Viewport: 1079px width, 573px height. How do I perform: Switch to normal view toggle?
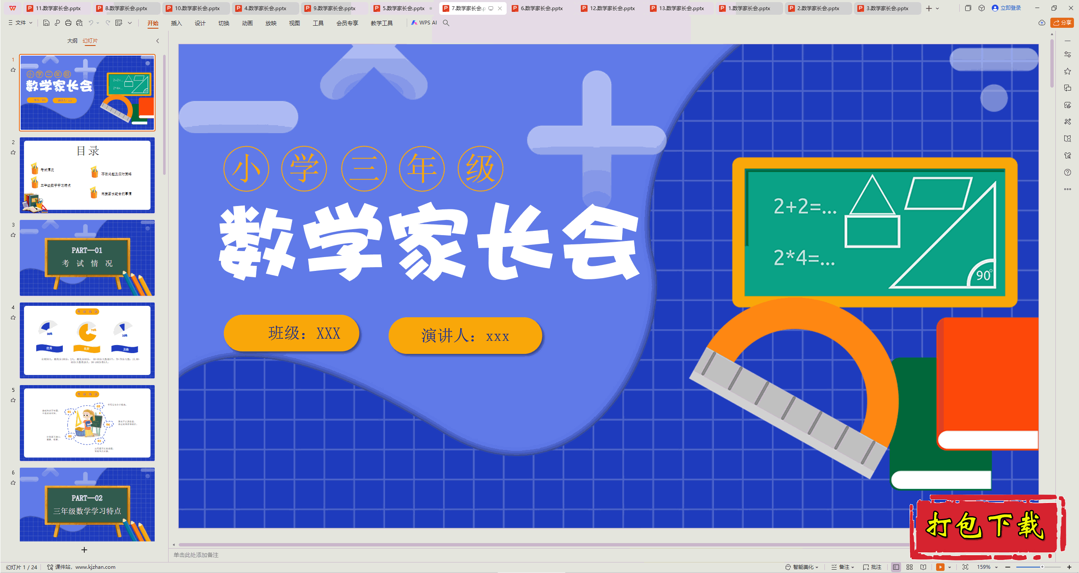click(x=896, y=567)
